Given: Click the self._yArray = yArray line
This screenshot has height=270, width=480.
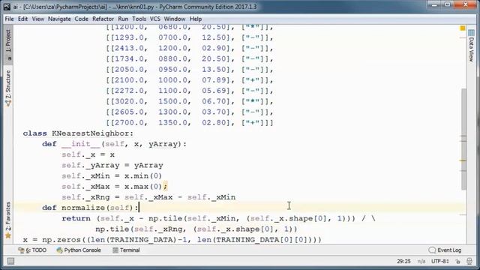Looking at the screenshot, I should pos(112,165).
